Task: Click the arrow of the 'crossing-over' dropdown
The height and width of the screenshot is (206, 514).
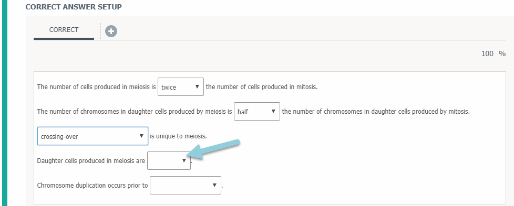Action: [x=141, y=136]
